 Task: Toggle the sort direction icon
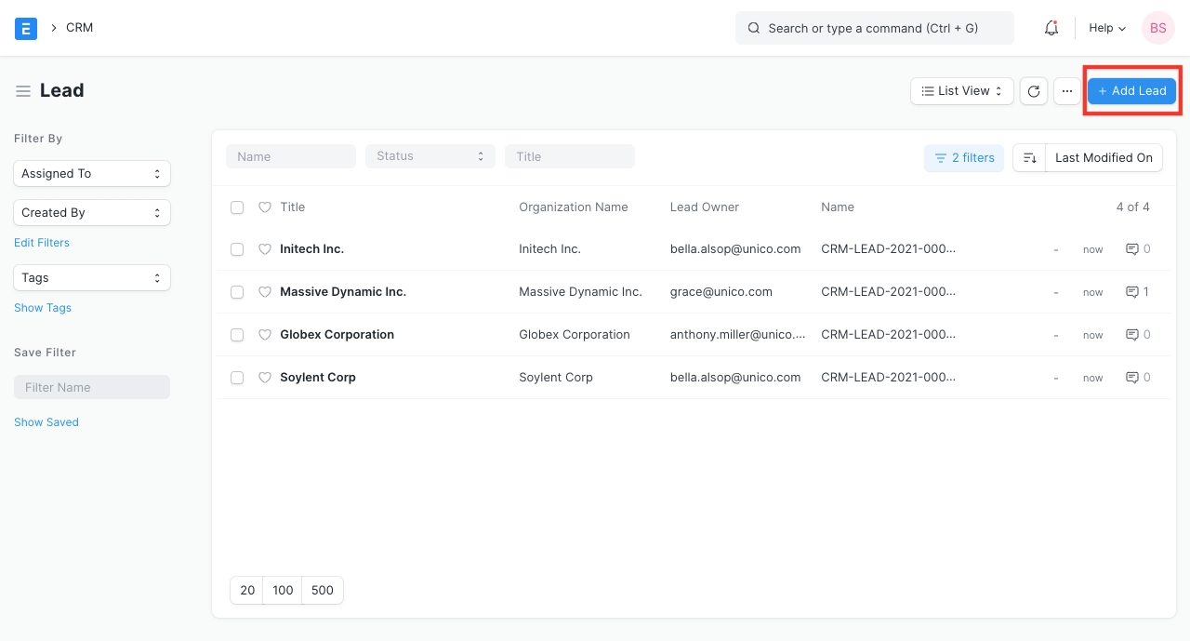(x=1029, y=158)
